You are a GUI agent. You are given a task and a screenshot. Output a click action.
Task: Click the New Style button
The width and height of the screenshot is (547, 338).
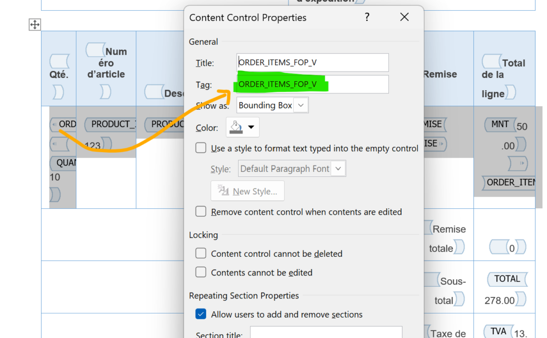pos(247,191)
